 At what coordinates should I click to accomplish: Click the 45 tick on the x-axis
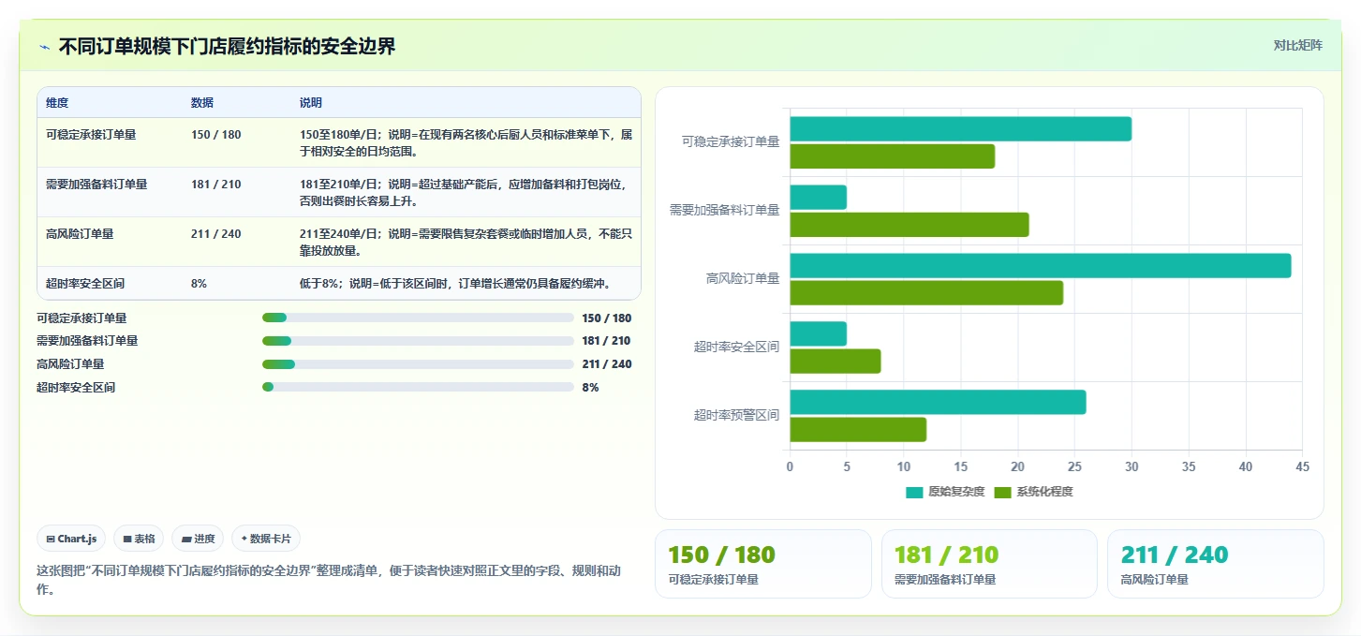(x=1302, y=466)
